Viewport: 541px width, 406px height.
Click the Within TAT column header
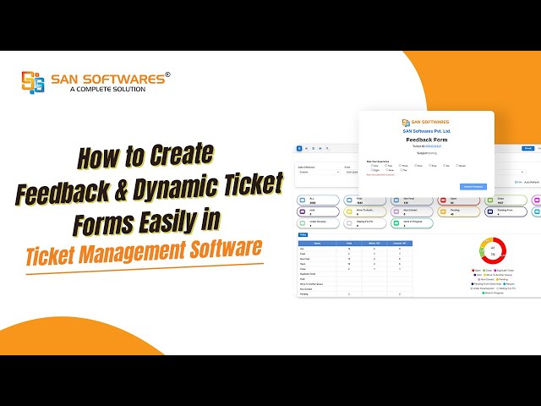tap(374, 243)
